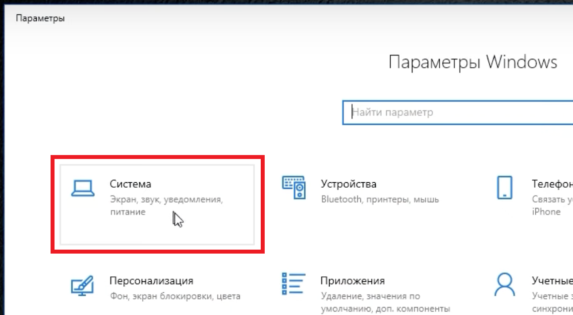The image size is (573, 315).
Task: Open the Система settings heading
Action: tap(130, 184)
